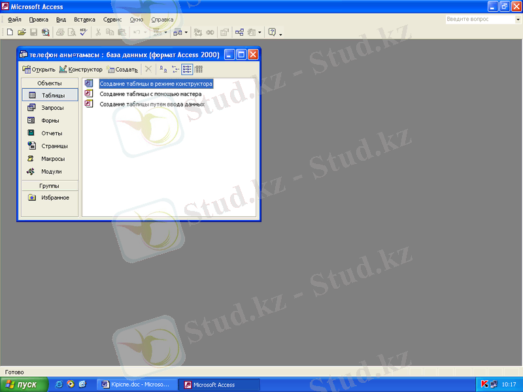The image size is (523, 392).
Task: Switch to Large Icons view
Action: coord(163,69)
